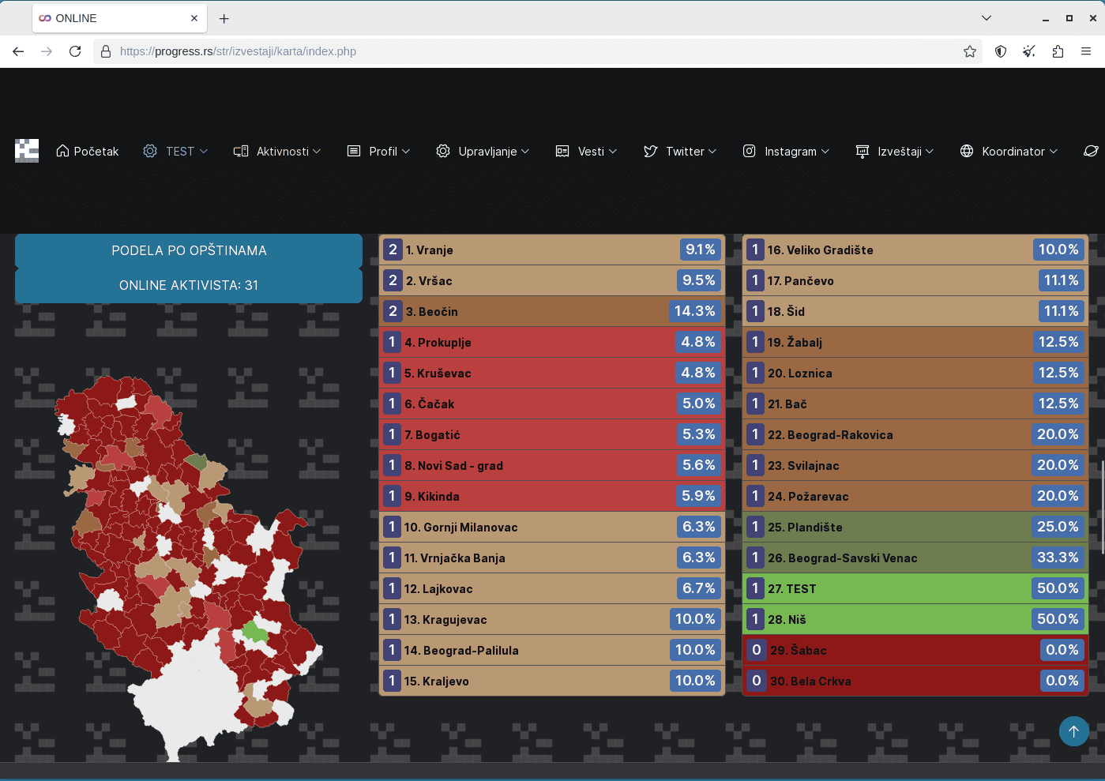Expand the Aktivnosti dropdown menu
The image size is (1105, 781).
coord(277,151)
